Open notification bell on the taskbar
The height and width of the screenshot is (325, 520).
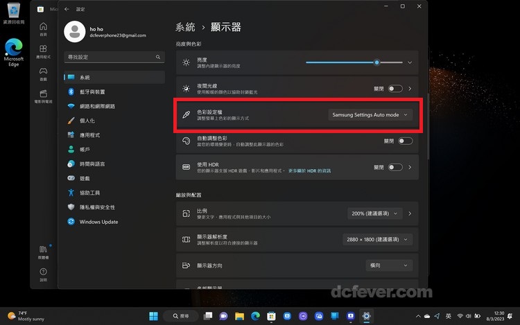(x=510, y=316)
